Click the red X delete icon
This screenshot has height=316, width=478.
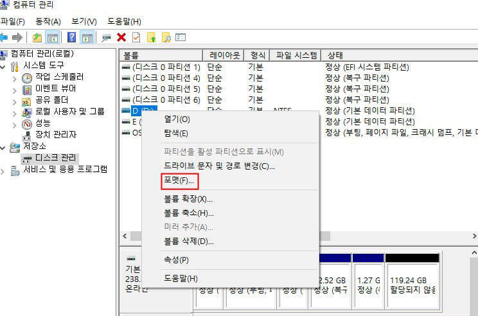pyautogui.click(x=121, y=37)
